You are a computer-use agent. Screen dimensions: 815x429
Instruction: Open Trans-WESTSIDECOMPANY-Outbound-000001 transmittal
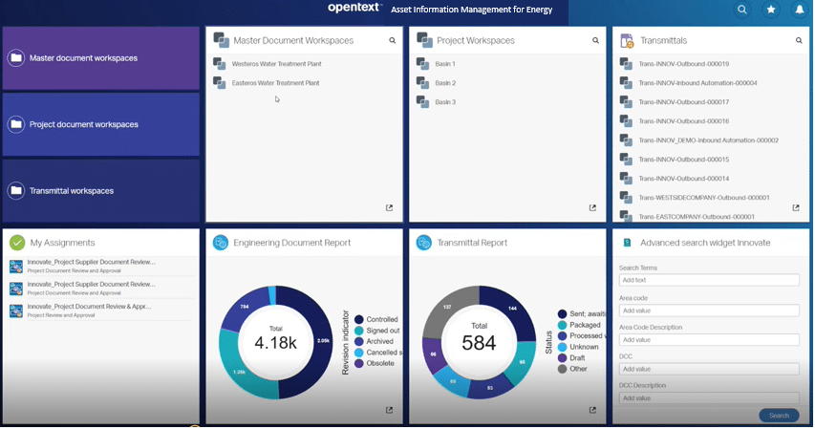point(704,198)
